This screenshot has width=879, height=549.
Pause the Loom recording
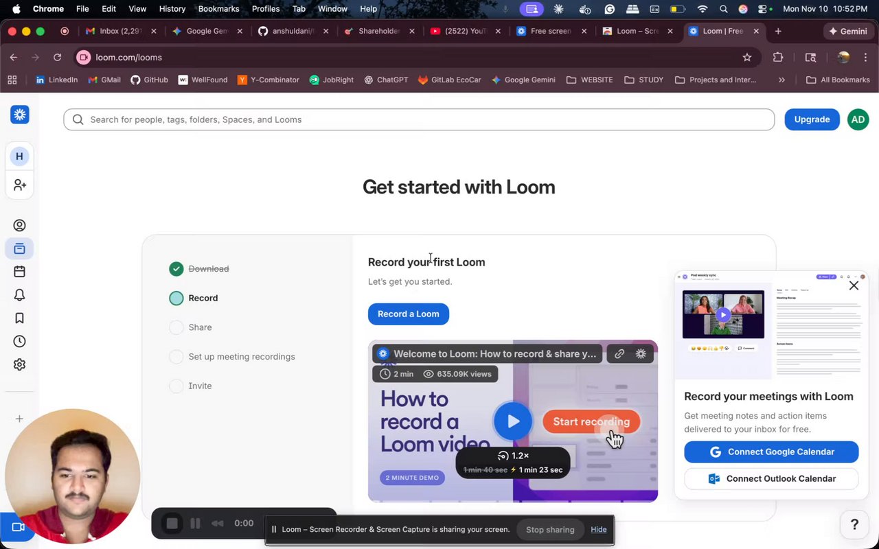[x=195, y=523]
